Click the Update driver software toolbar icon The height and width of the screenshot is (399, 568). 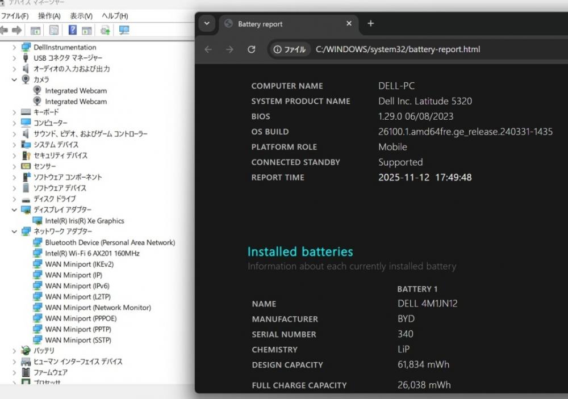(x=105, y=30)
